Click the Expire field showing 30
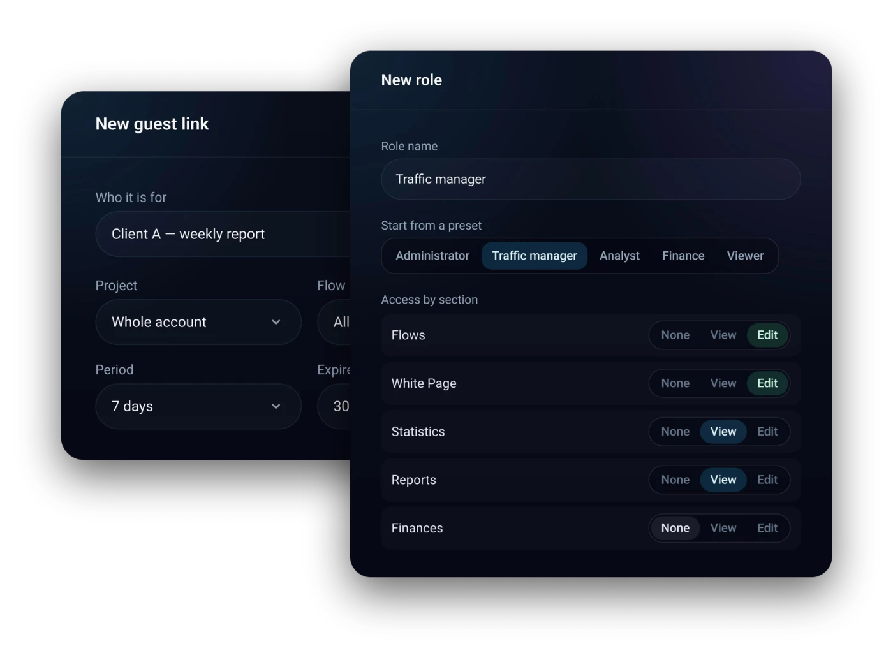 tap(334, 406)
